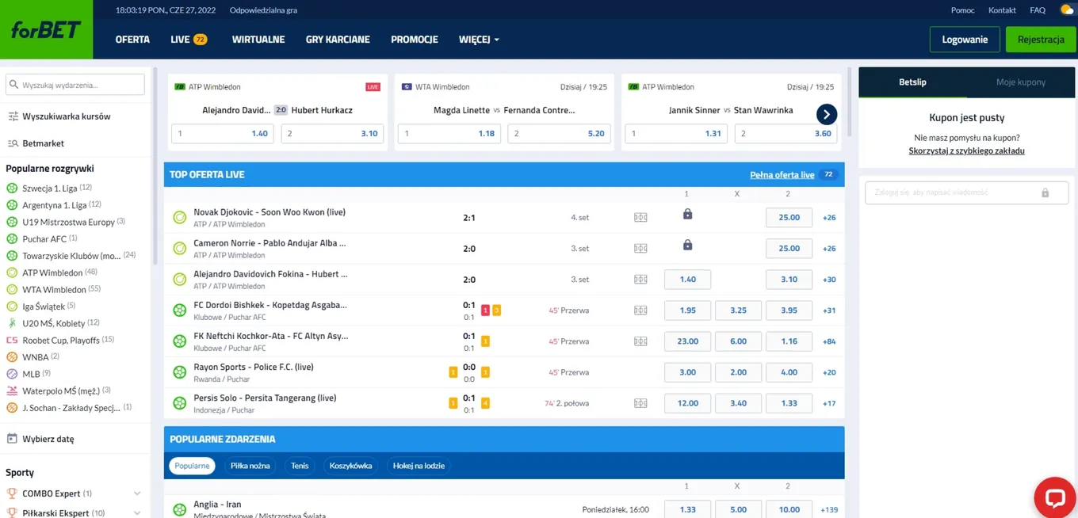
Task: Click locked odds icon on Norrie row
Action: click(x=687, y=245)
